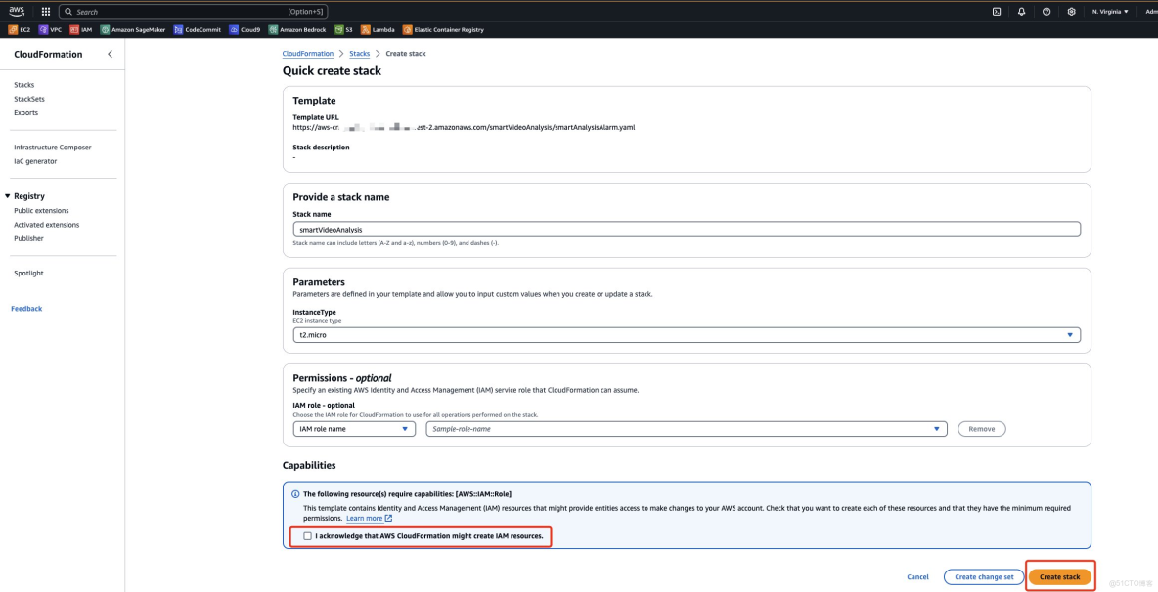Click the Remove IAM role button

pos(982,428)
